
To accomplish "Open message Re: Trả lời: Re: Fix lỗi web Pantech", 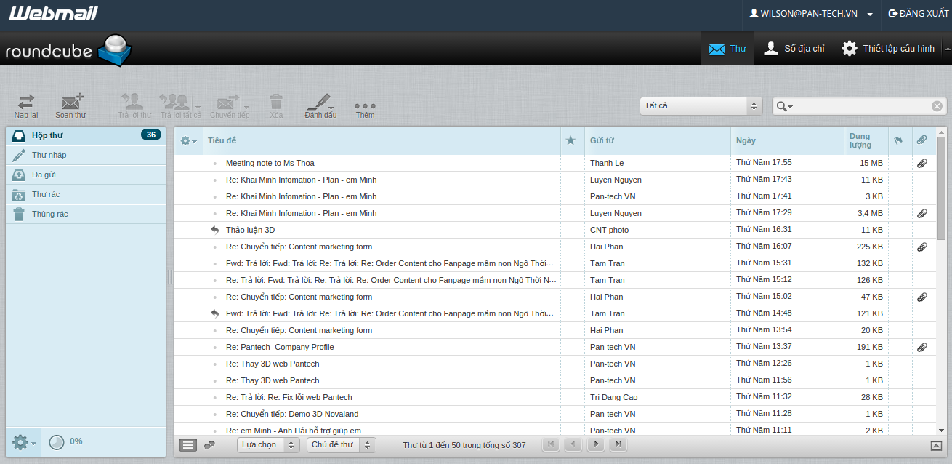I will tap(289, 397).
